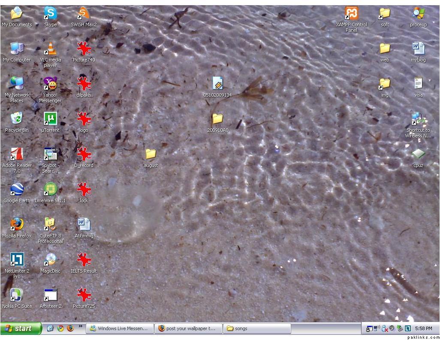Viewport: 440px width, 340px height.
Task: Open the XAMPP Control Panel shortcut
Action: pos(351,14)
